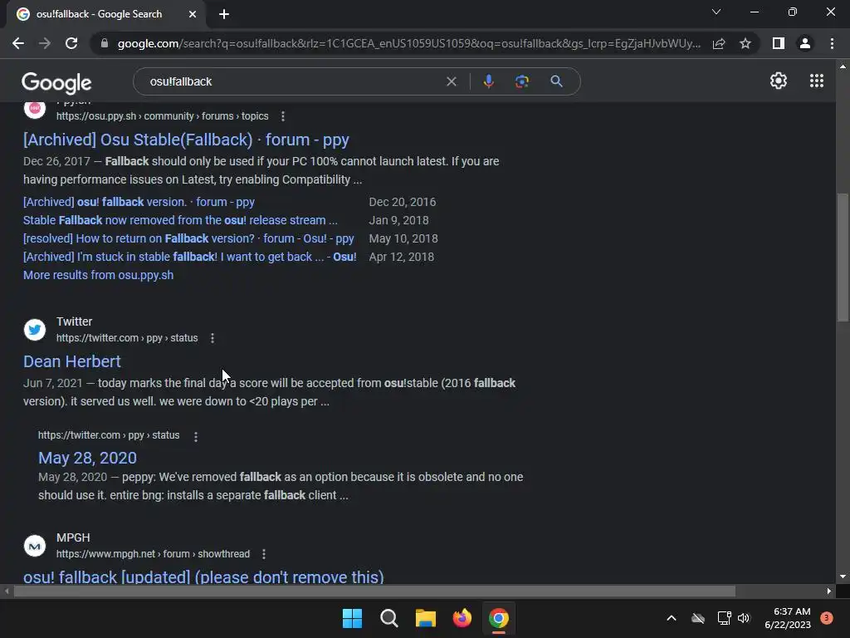Click the browser forward arrow
Screen dimensions: 850x638
click(x=45, y=43)
